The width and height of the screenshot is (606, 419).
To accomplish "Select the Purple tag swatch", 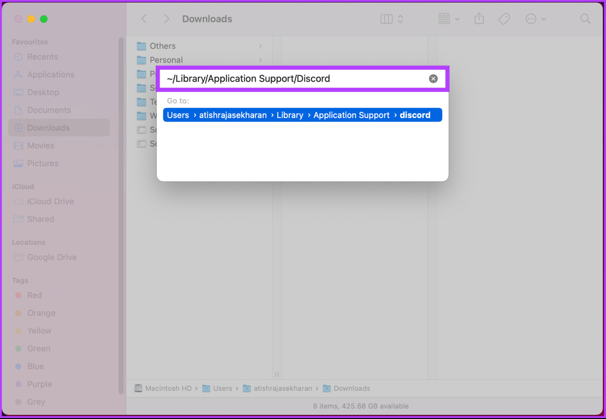I will point(19,384).
